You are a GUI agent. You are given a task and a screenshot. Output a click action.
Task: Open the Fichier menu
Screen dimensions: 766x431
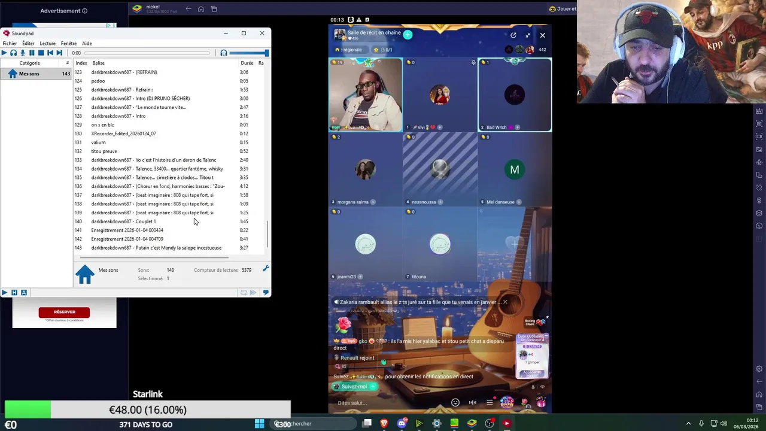pyautogui.click(x=10, y=43)
